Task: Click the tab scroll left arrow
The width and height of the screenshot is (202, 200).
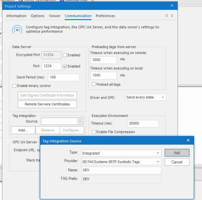Action: coord(167,16)
